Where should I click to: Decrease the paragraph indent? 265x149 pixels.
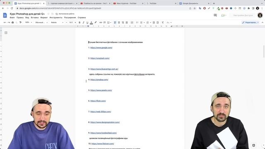click(154, 22)
